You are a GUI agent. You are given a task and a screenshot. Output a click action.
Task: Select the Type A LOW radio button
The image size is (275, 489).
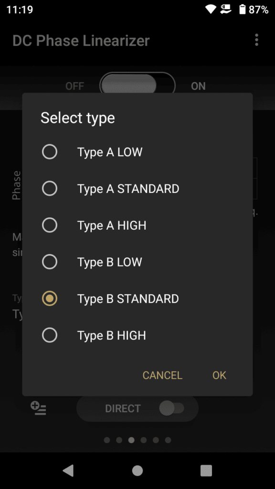tap(50, 151)
